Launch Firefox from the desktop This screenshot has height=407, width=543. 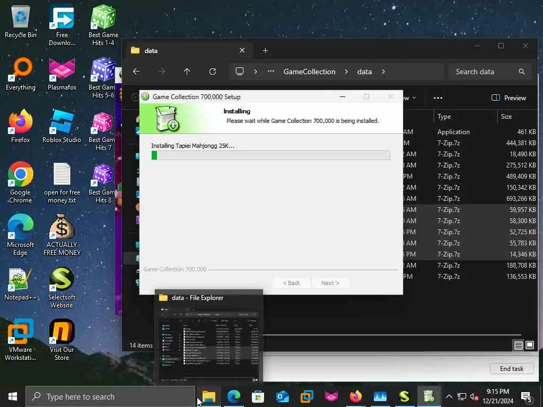tap(21, 126)
